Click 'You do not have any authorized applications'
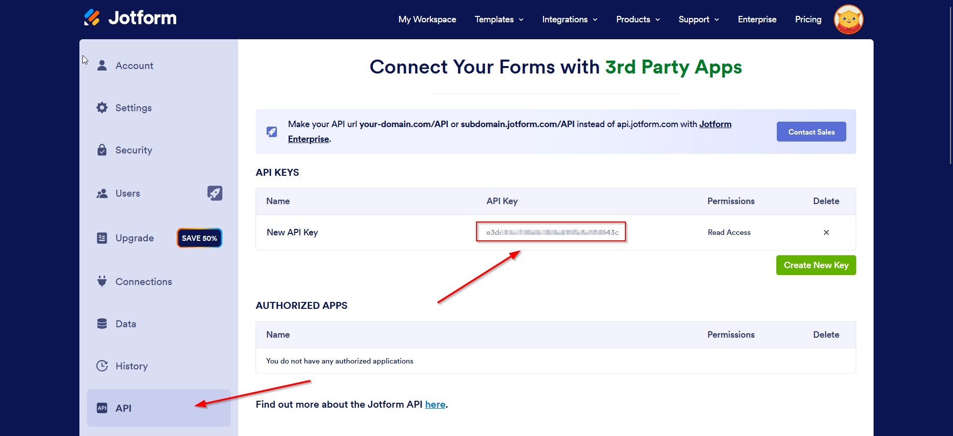The height and width of the screenshot is (436, 953). 340,361
